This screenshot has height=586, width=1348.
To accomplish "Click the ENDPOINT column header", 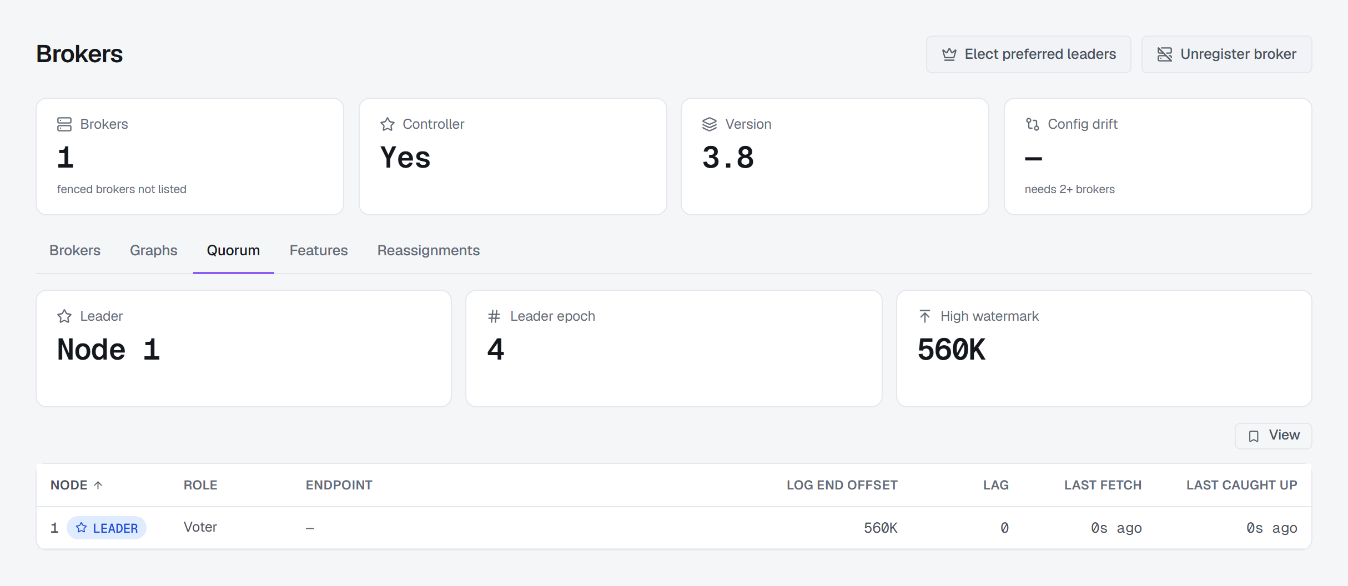I will [339, 485].
